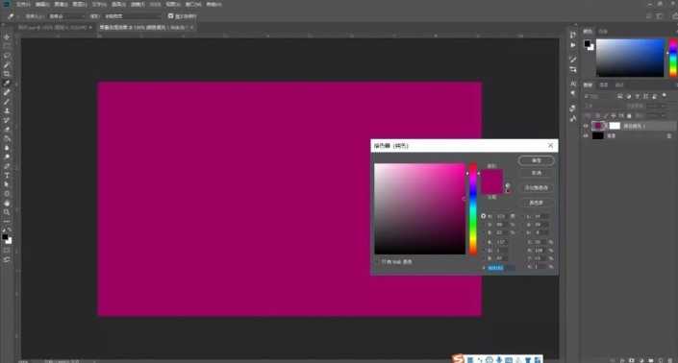Select the Crop tool
This screenshot has width=678, height=363.
pyautogui.click(x=7, y=74)
